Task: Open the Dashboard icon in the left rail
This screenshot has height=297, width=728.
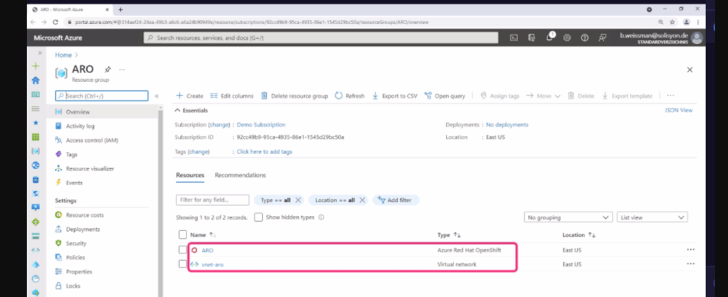Action: (x=36, y=94)
